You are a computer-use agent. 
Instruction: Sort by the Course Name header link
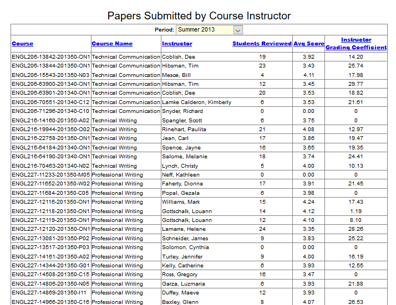point(112,44)
